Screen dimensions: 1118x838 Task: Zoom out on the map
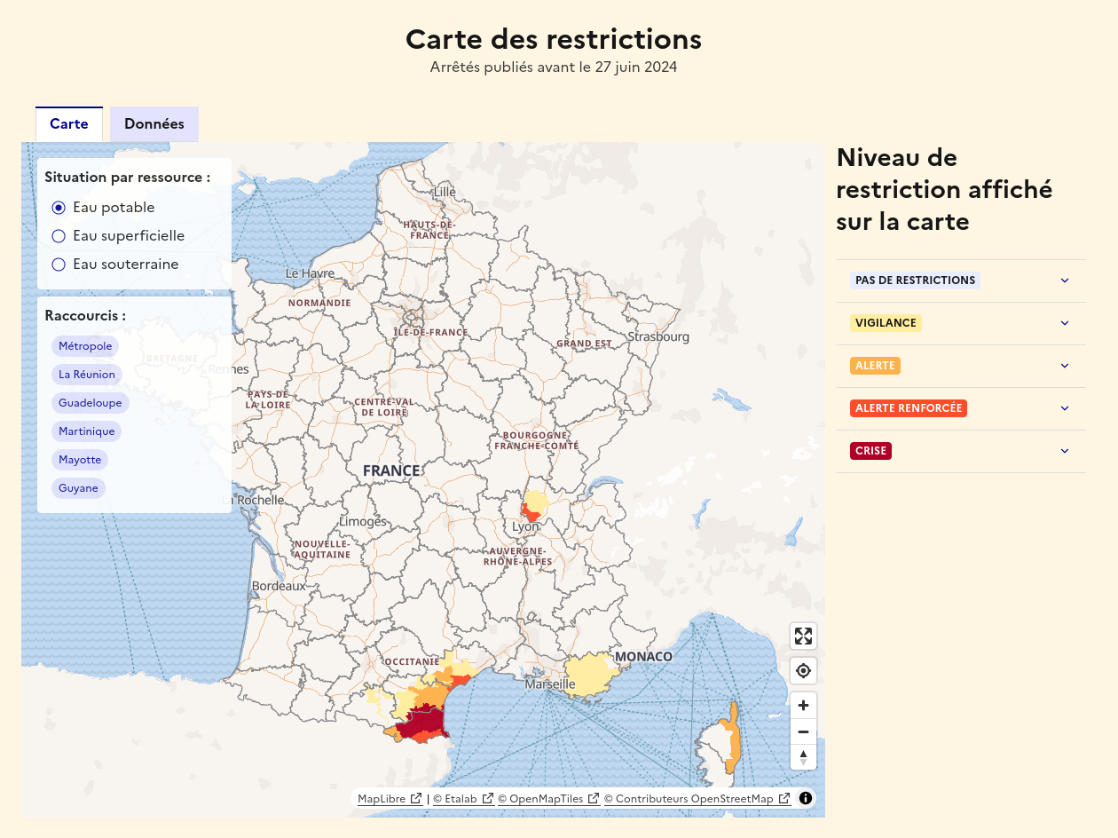803,731
